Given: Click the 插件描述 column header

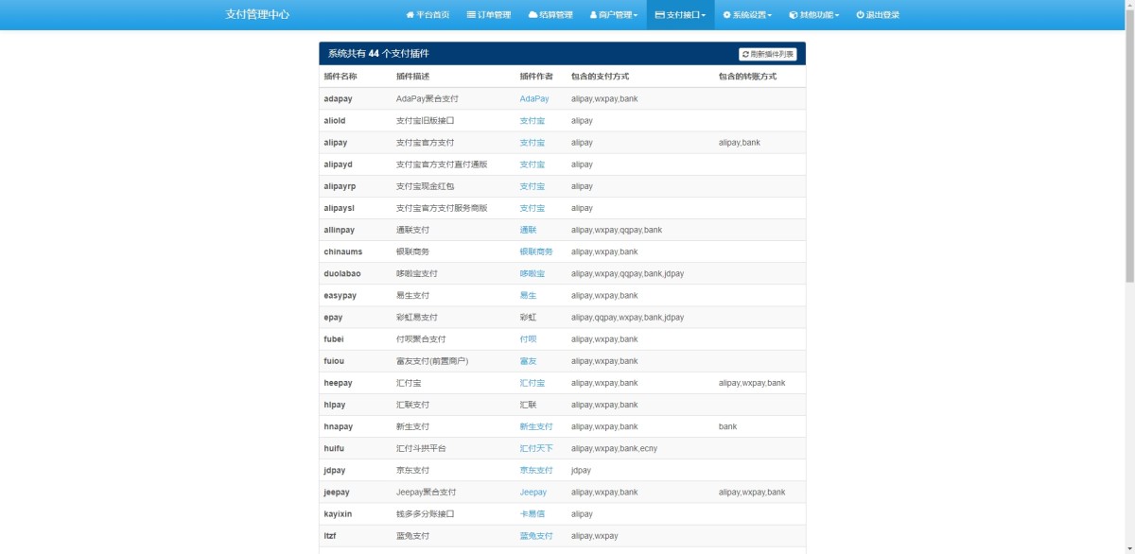Looking at the screenshot, I should 413,77.
